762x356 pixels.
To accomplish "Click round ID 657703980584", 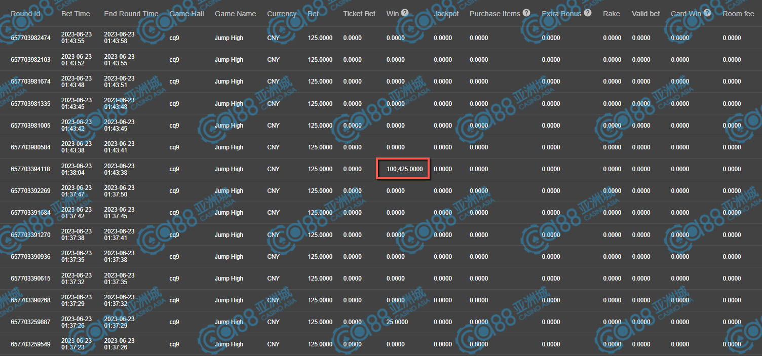I will 30,147.
